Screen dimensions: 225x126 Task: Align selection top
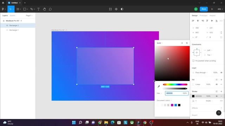pyautogui.click(x=207, y=21)
